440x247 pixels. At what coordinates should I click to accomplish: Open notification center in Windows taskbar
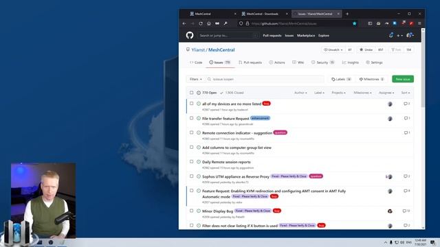432,242
